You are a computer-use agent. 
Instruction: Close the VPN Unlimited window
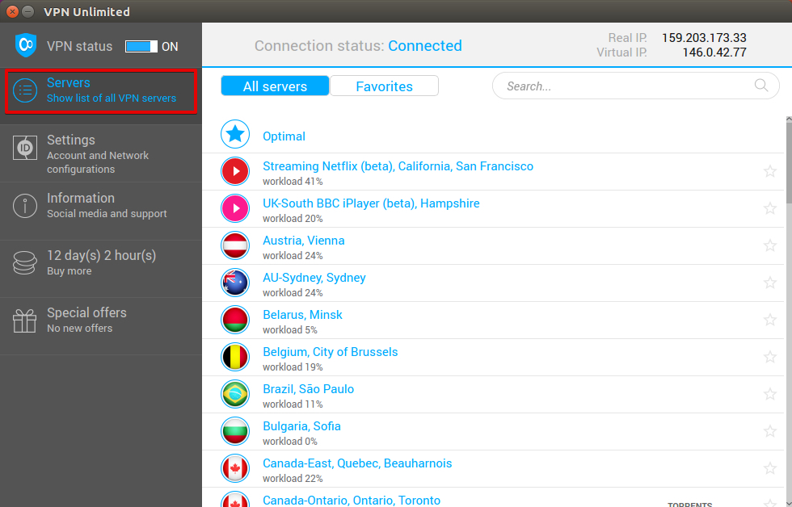coord(12,11)
